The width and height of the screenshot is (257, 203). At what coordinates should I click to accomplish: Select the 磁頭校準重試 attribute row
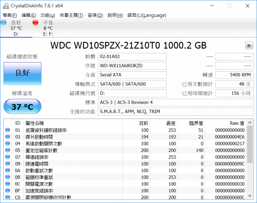pyautogui.click(x=125, y=177)
